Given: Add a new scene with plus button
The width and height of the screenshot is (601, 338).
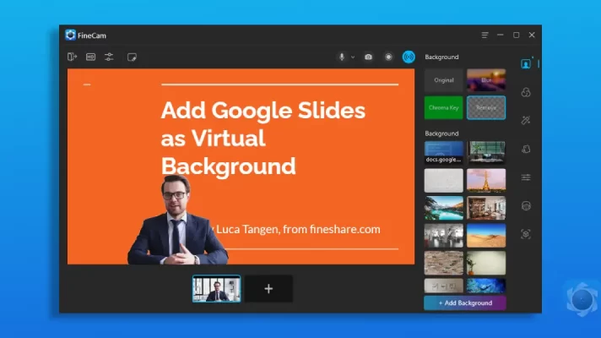Looking at the screenshot, I should point(268,288).
